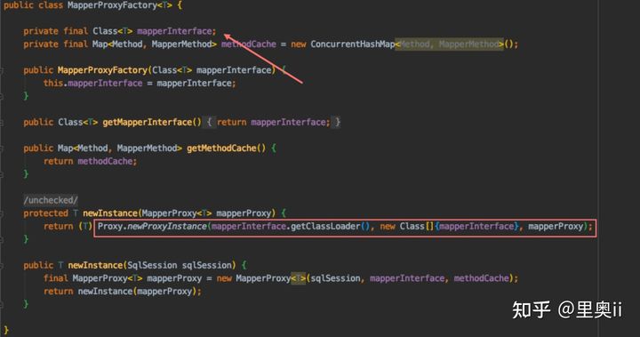
Task: Click the methodCache field name
Action: [249, 44]
